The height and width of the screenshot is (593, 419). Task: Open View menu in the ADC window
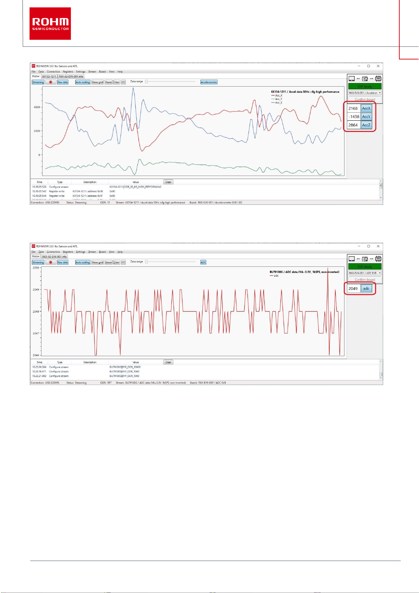coord(111,252)
